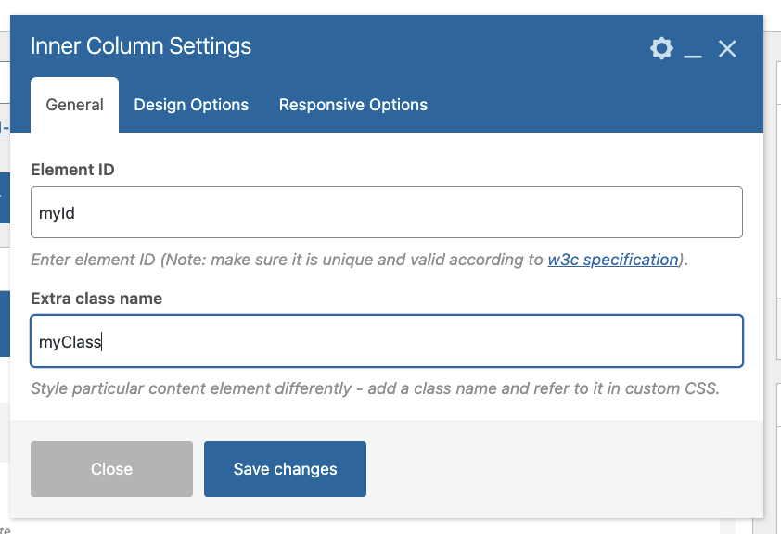The image size is (781, 534).
Task: Place cursor on the myId text
Action: (x=57, y=213)
